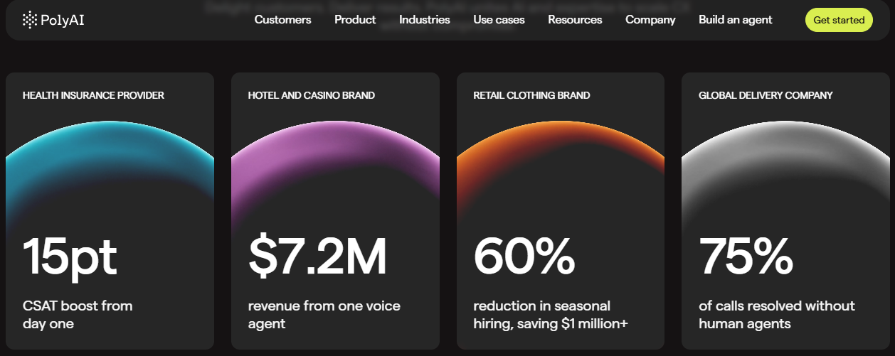Screen dimensions: 895x356
Task: Click the PolyAI logo icon
Action: pos(29,20)
